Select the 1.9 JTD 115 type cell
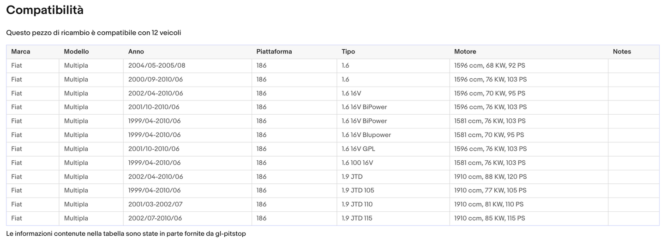This screenshot has width=667, height=245. tap(357, 218)
